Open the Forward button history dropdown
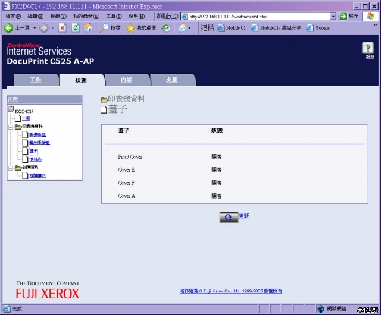Screen dimensions: 381x315 (53, 28)
